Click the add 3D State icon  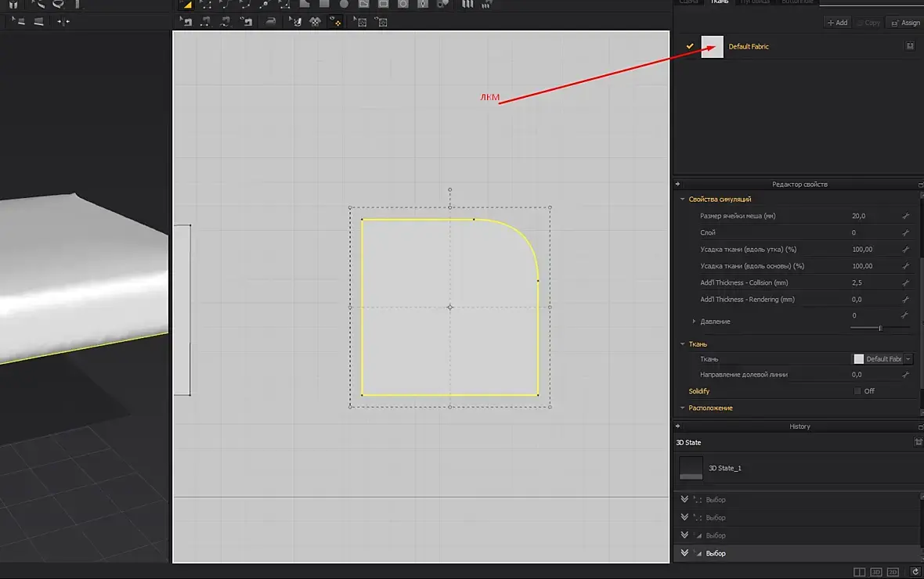[918, 443]
